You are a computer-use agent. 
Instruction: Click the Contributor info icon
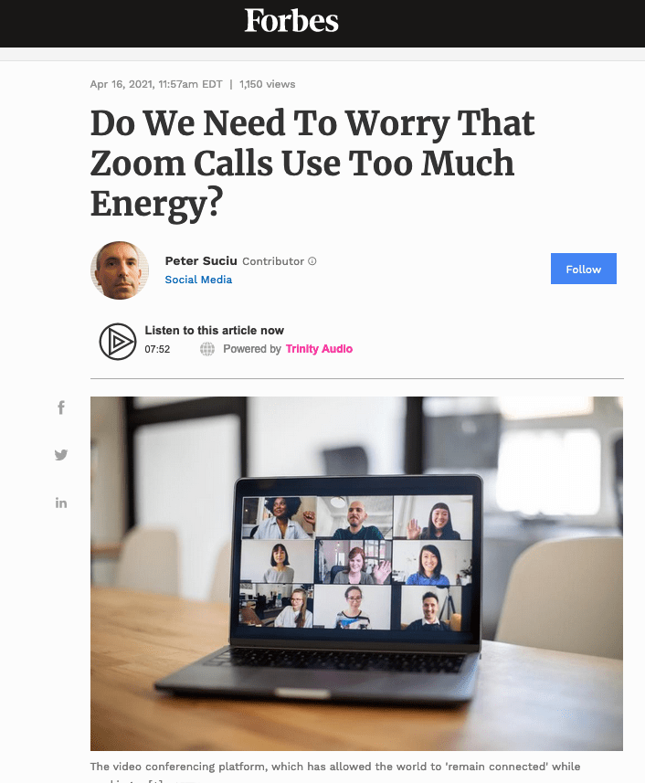[x=312, y=261]
